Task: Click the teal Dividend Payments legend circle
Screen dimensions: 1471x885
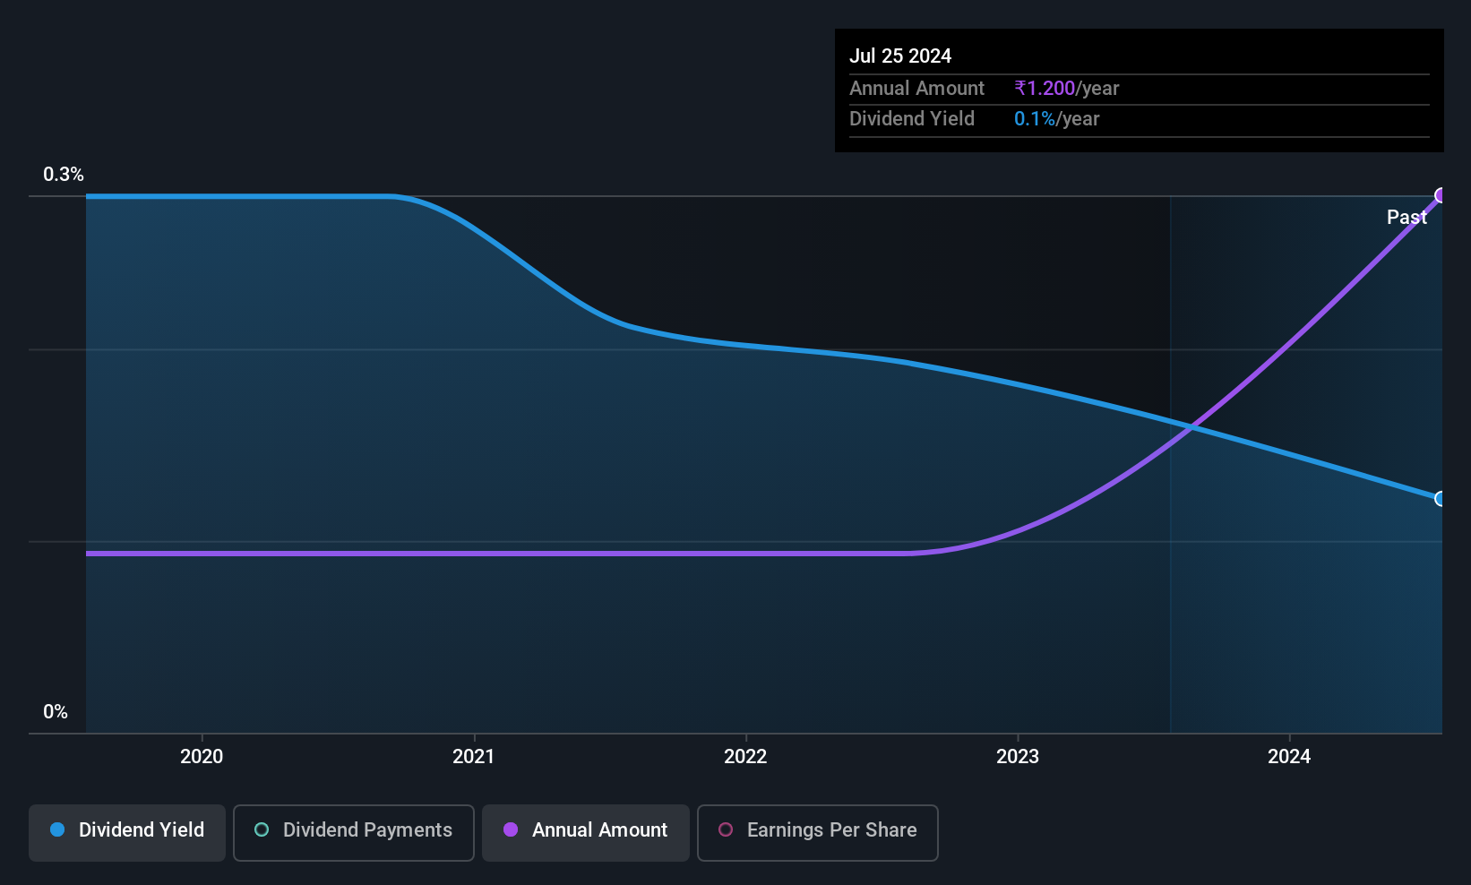Action: click(262, 829)
